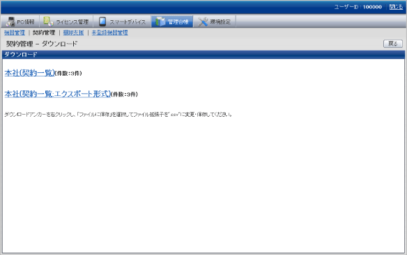
Task: Click the 管理台帳 ledger book icon
Action: (160, 22)
